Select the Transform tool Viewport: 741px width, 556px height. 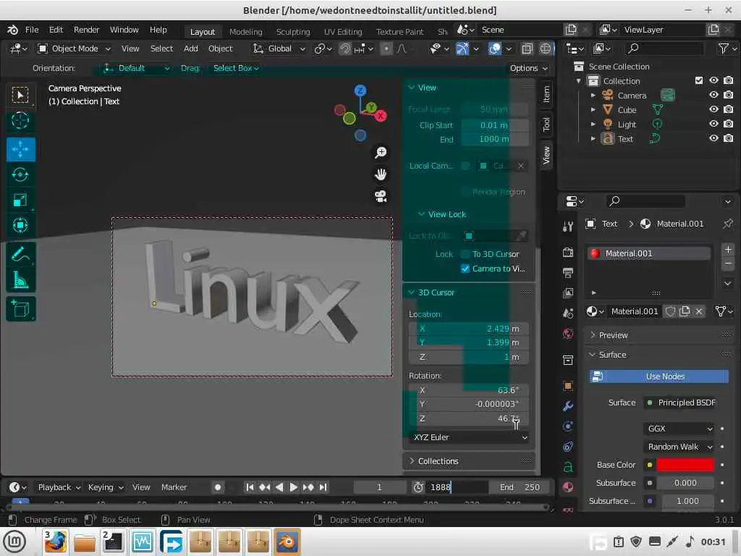(20, 226)
